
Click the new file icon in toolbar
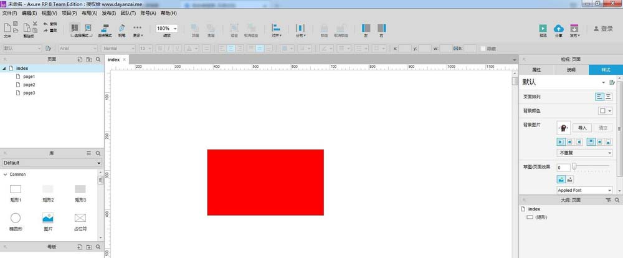click(x=7, y=28)
